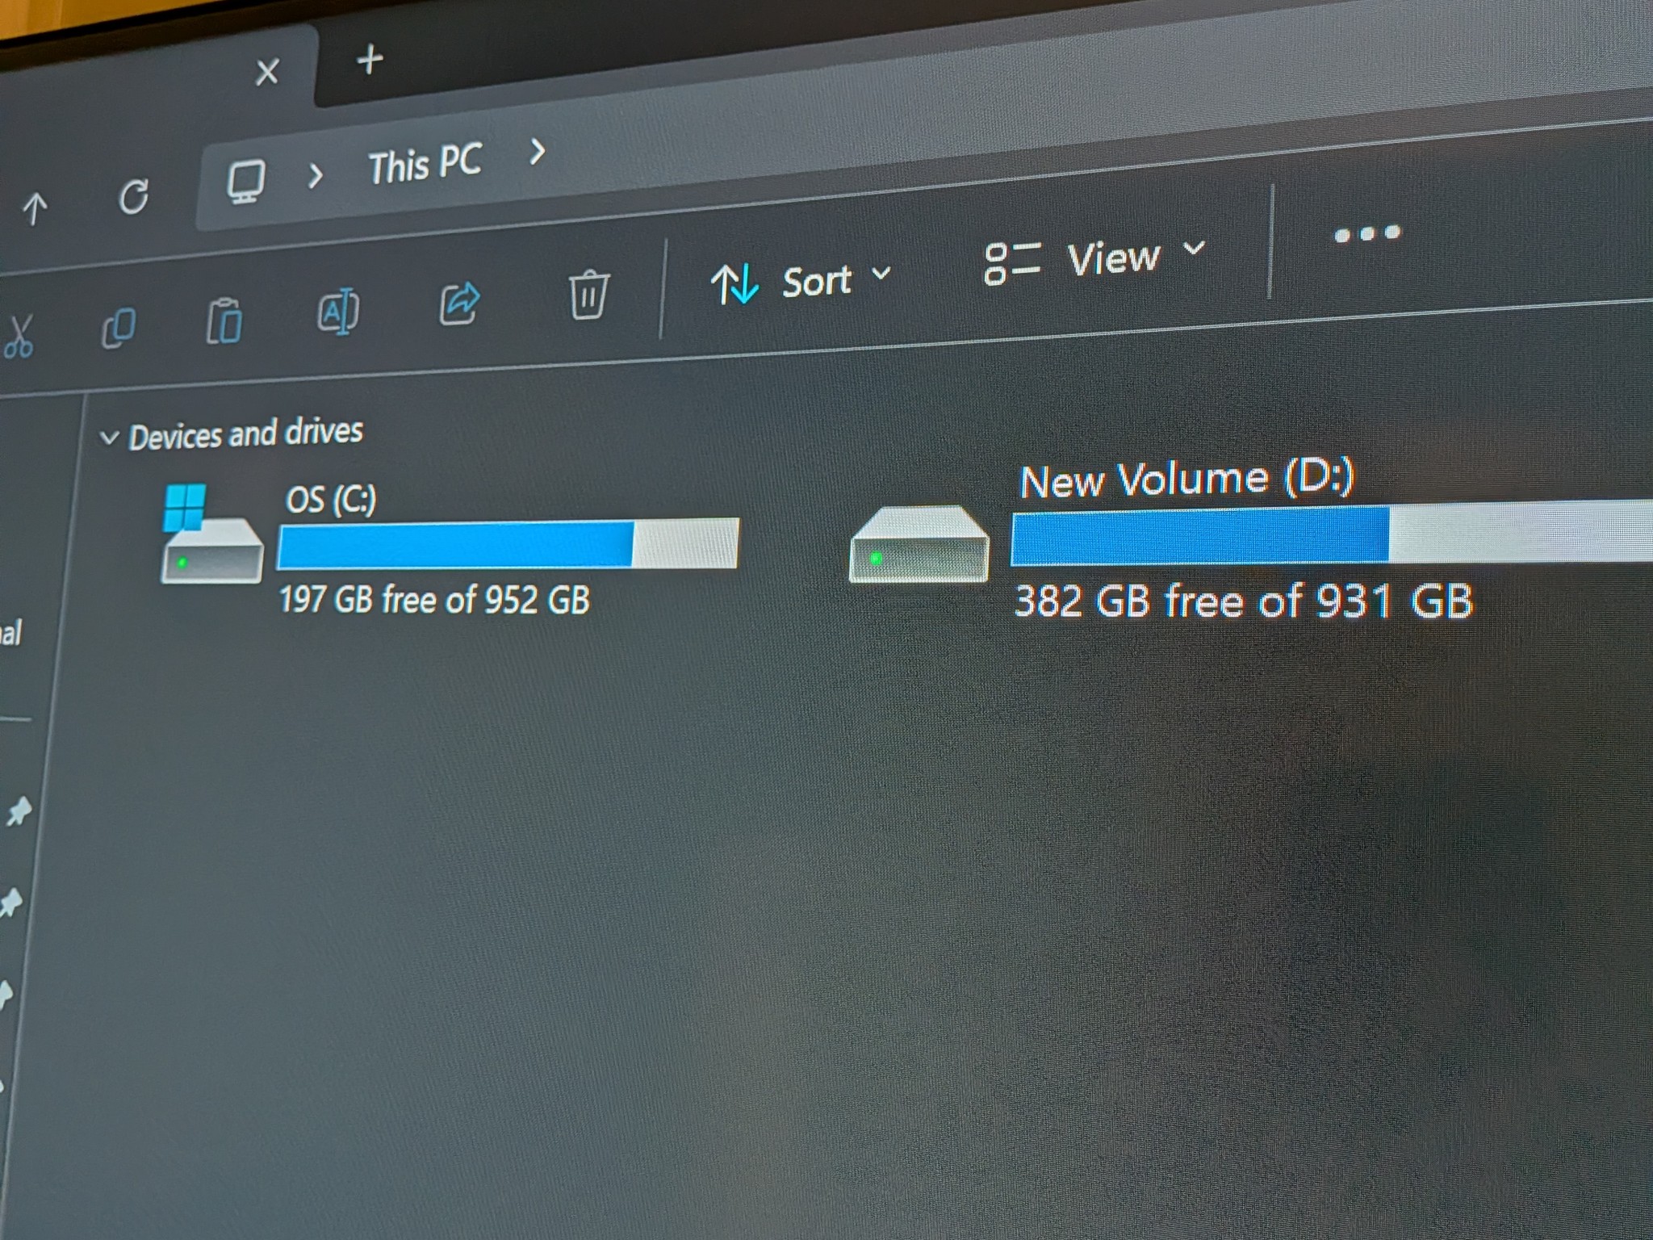Open a new File Explorer tab

pos(370,60)
